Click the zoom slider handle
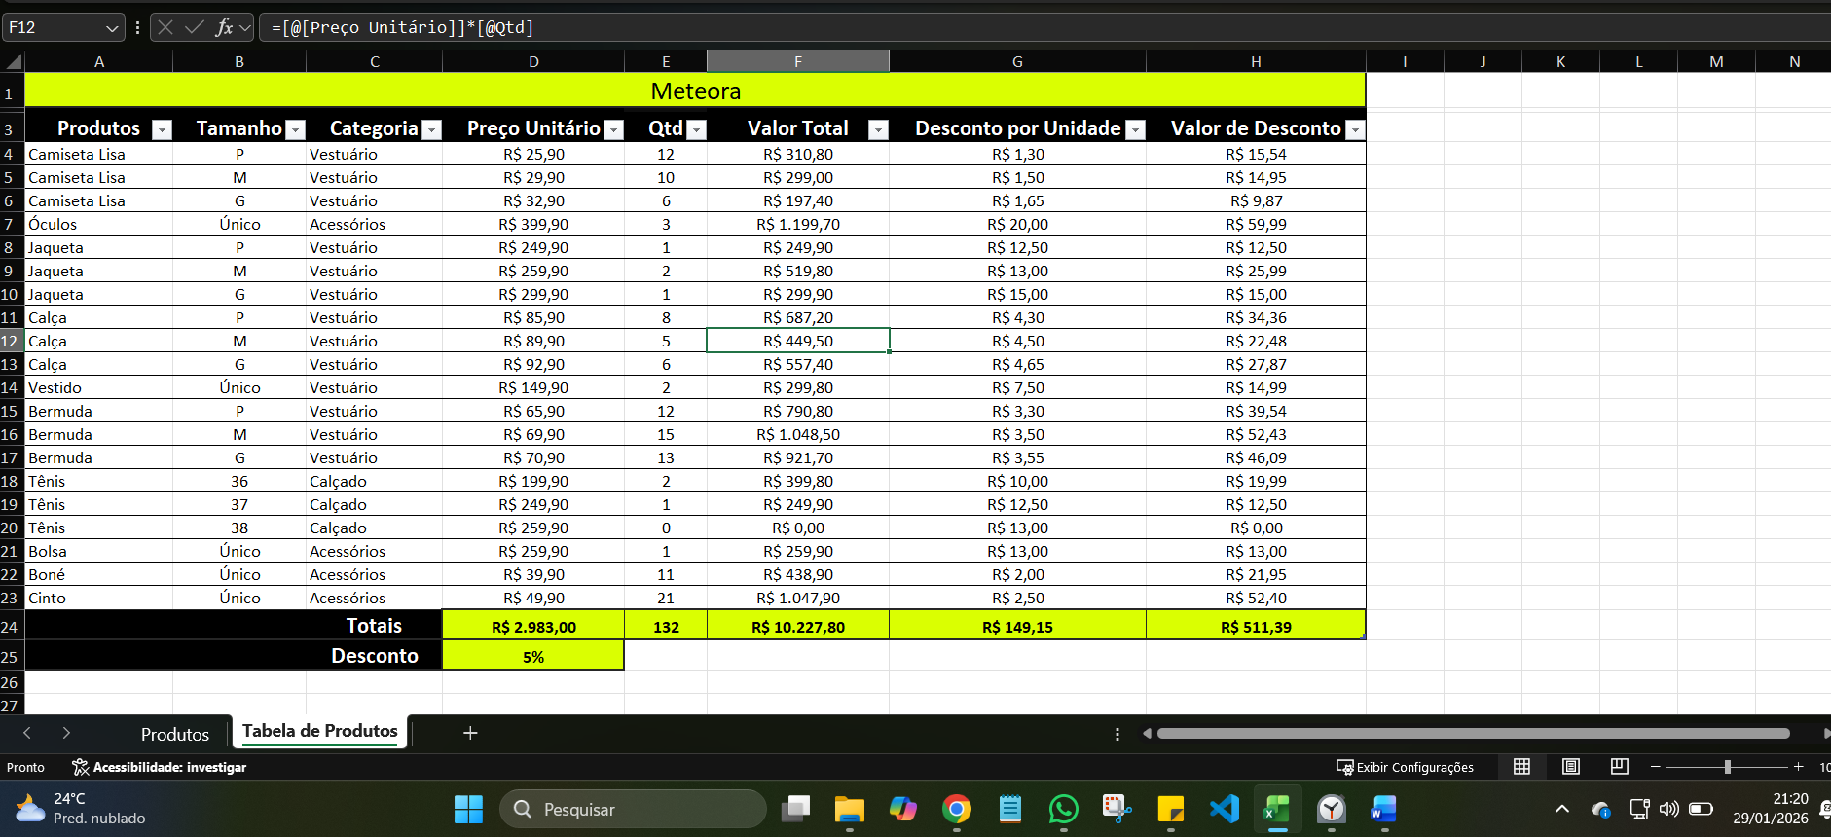Image resolution: width=1831 pixels, height=837 pixels. click(1727, 767)
